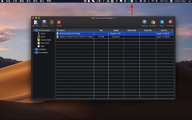Close the Neat Download Manager window
This screenshot has width=192, height=120.
(33, 18)
